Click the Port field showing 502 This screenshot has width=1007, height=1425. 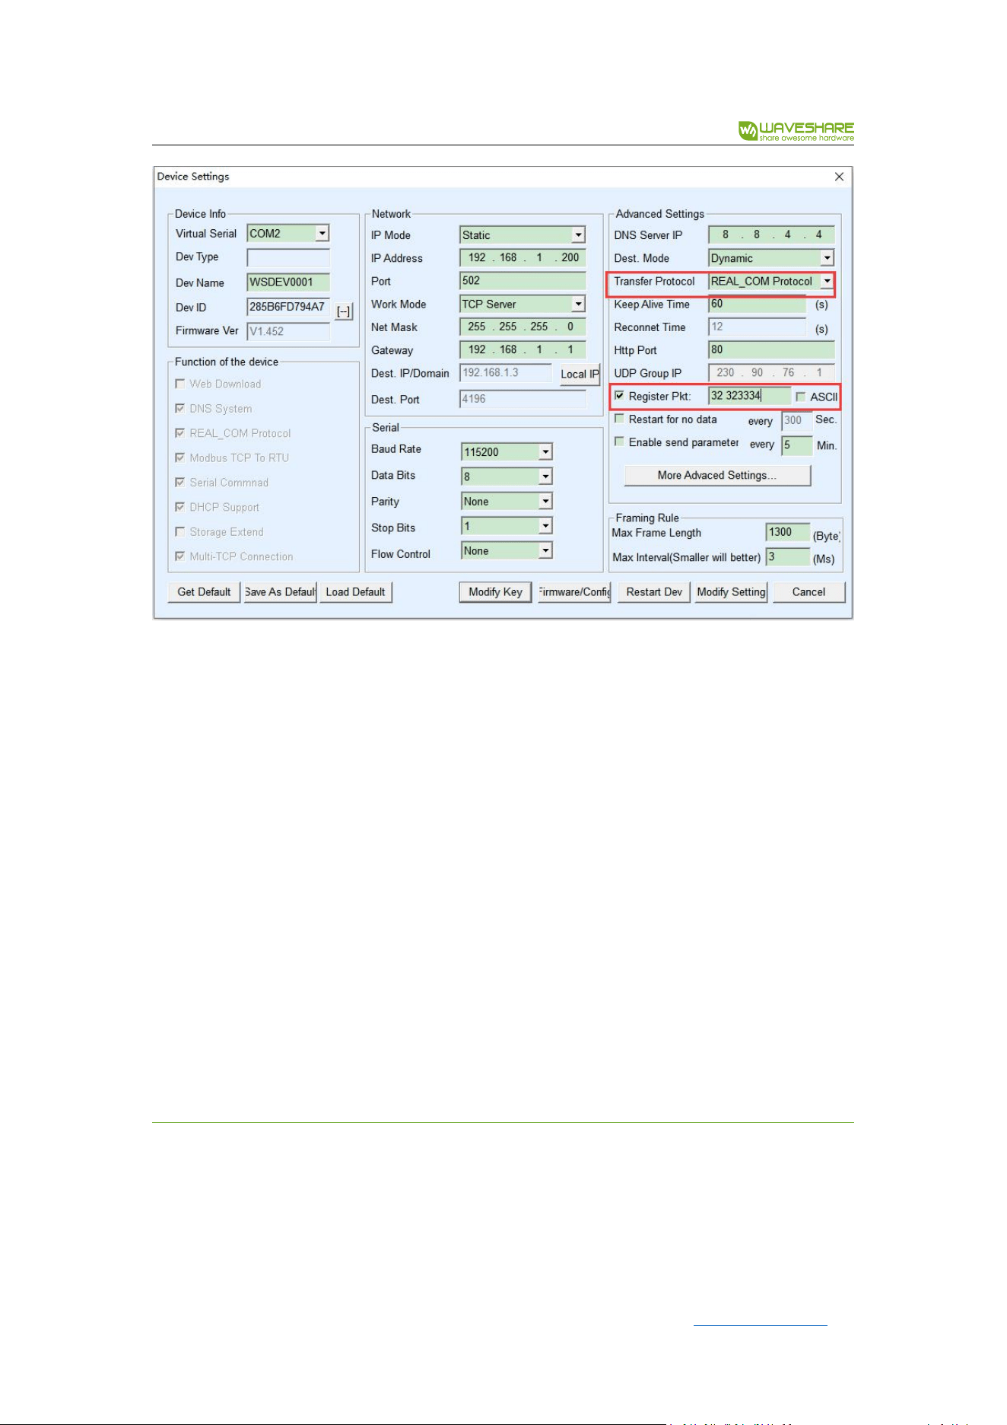pos(523,281)
